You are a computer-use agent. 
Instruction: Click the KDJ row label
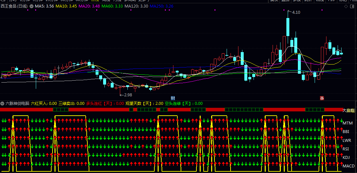(x=346, y=158)
